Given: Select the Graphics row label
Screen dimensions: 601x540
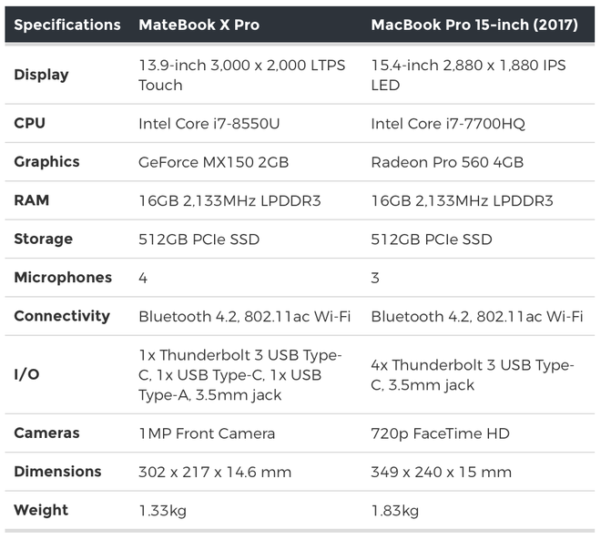Looking at the screenshot, I should (x=46, y=162).
